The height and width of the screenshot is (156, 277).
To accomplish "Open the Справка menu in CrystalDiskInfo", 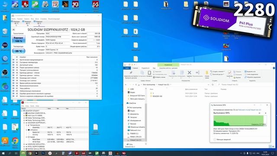I will 43,19.
